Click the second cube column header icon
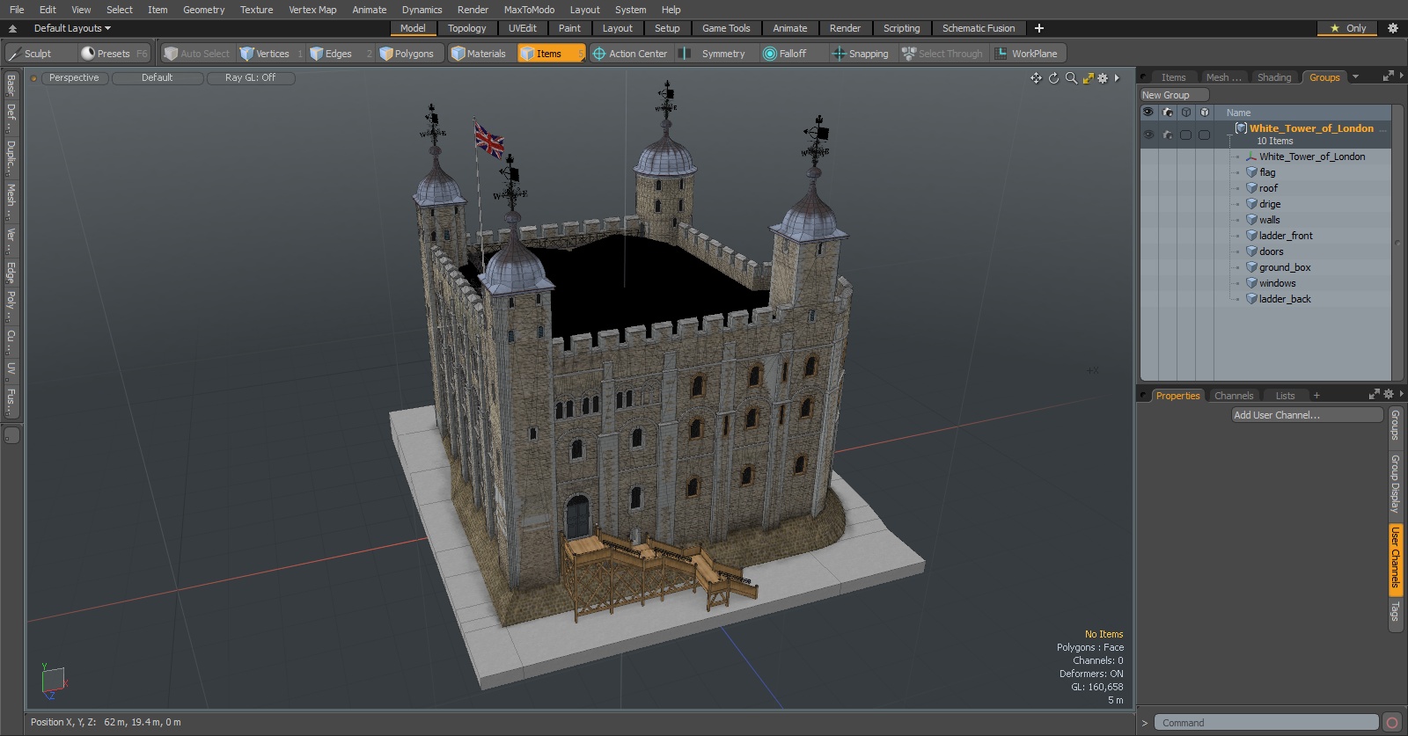The image size is (1408, 736). tap(1205, 113)
